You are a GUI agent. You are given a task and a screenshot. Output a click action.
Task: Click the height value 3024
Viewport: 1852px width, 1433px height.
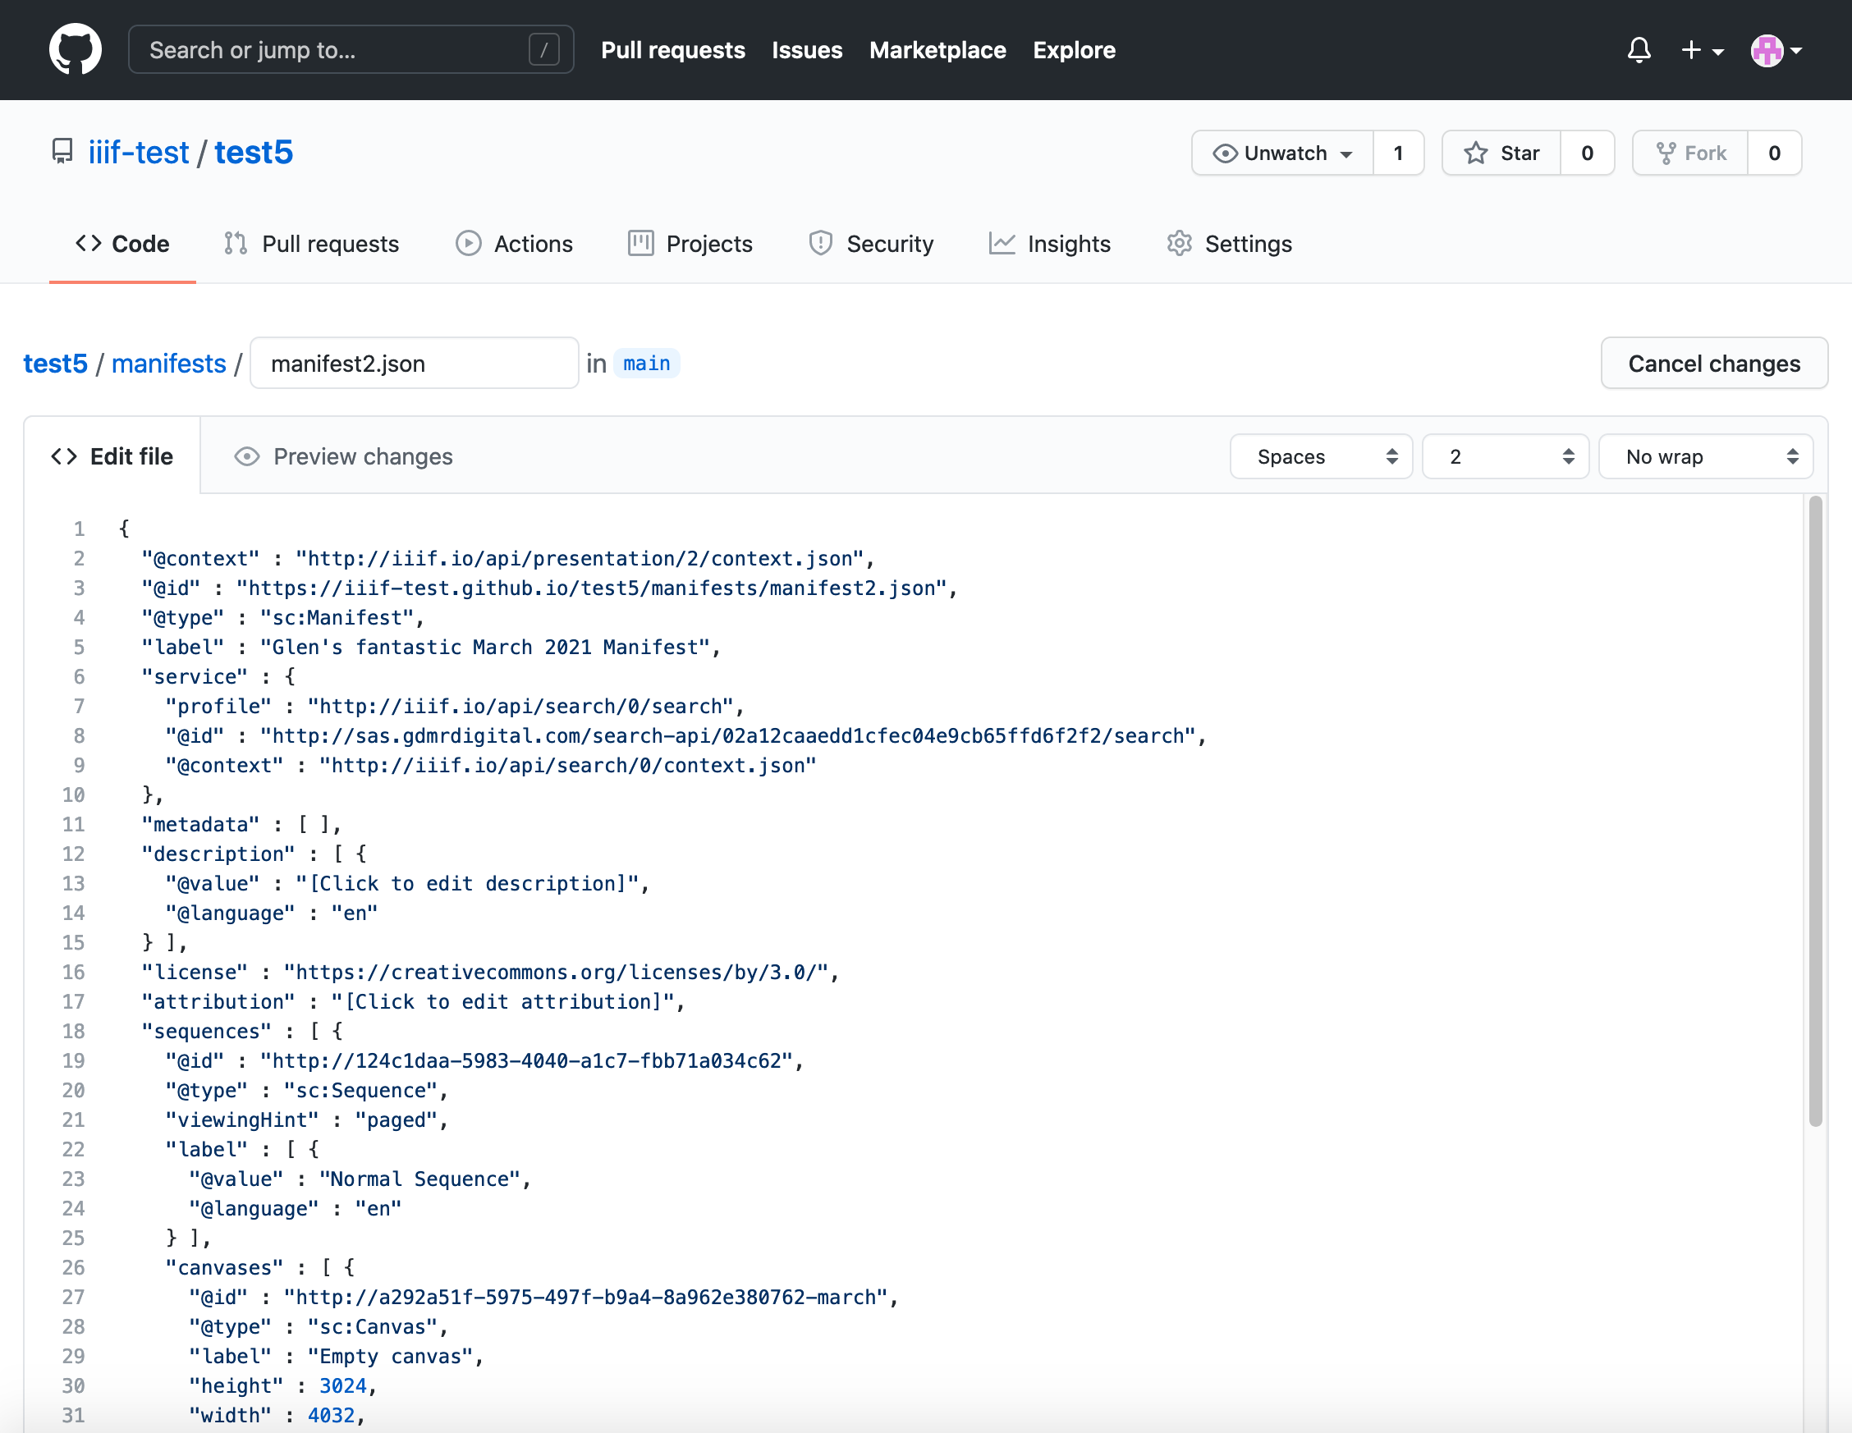pyautogui.click(x=342, y=1386)
